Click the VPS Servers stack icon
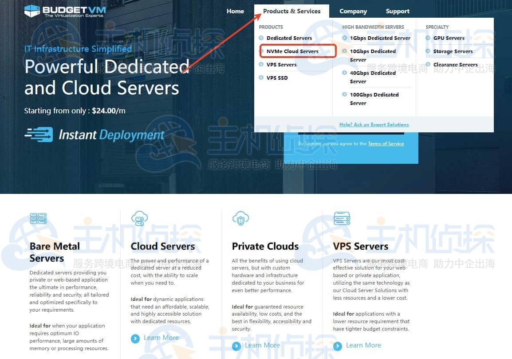This screenshot has width=512, height=359. [x=342, y=218]
